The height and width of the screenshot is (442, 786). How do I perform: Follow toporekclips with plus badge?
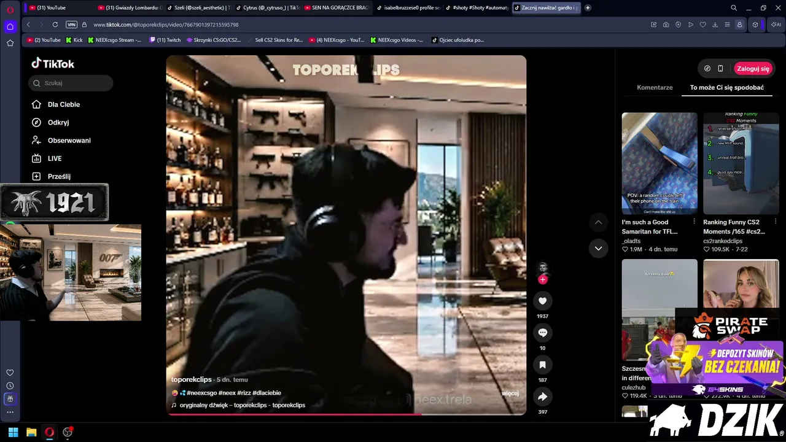[x=542, y=280]
